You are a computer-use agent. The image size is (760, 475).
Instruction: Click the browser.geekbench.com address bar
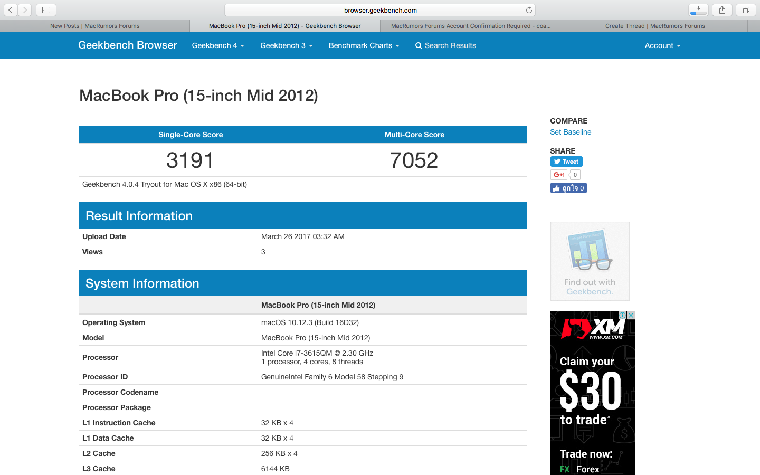pos(380,10)
